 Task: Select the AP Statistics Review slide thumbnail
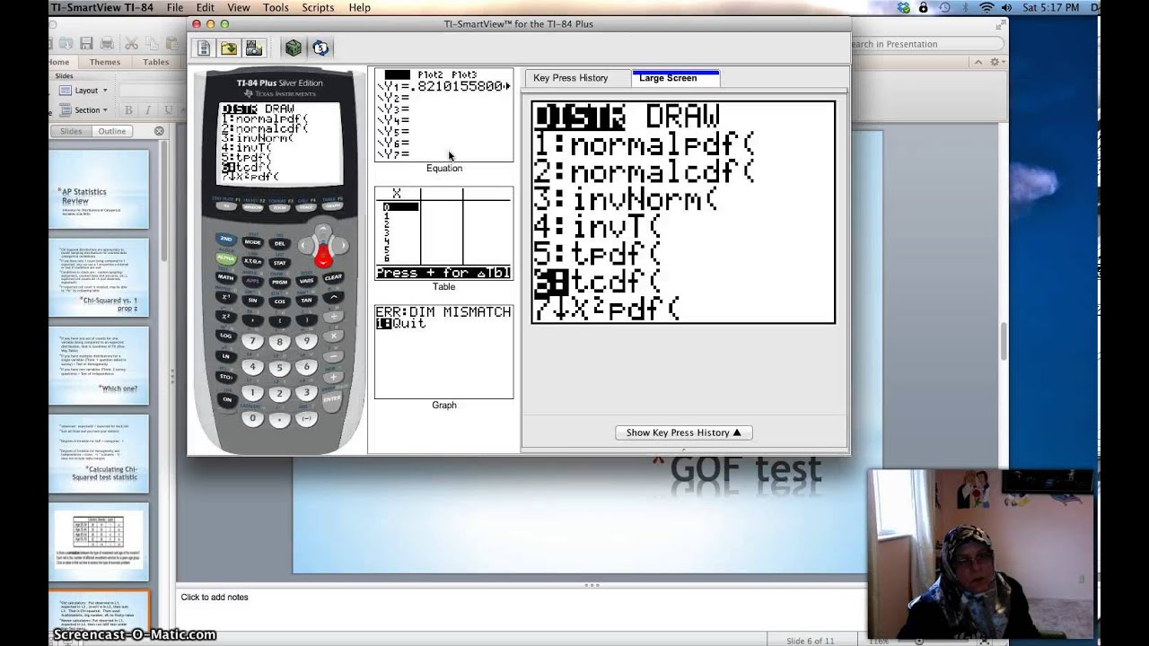click(x=99, y=188)
